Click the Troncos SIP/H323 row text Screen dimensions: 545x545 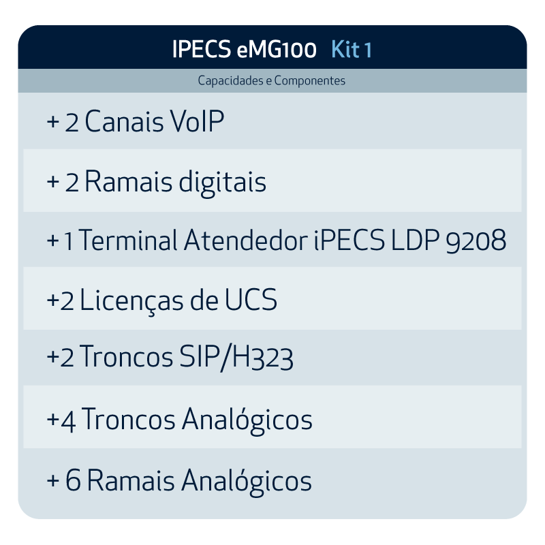(187, 359)
